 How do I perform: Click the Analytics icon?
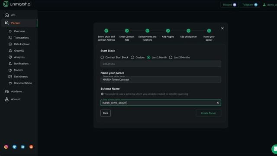pos(10,57)
